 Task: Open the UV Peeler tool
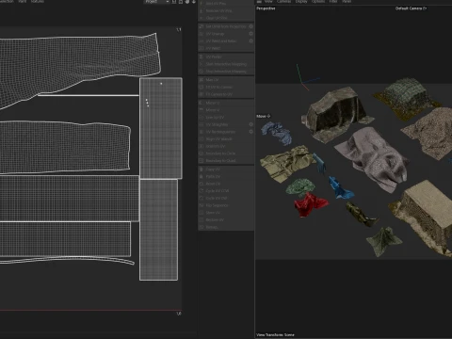tap(214, 56)
